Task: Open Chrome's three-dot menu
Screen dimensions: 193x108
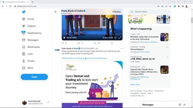Action: pos(190,6)
